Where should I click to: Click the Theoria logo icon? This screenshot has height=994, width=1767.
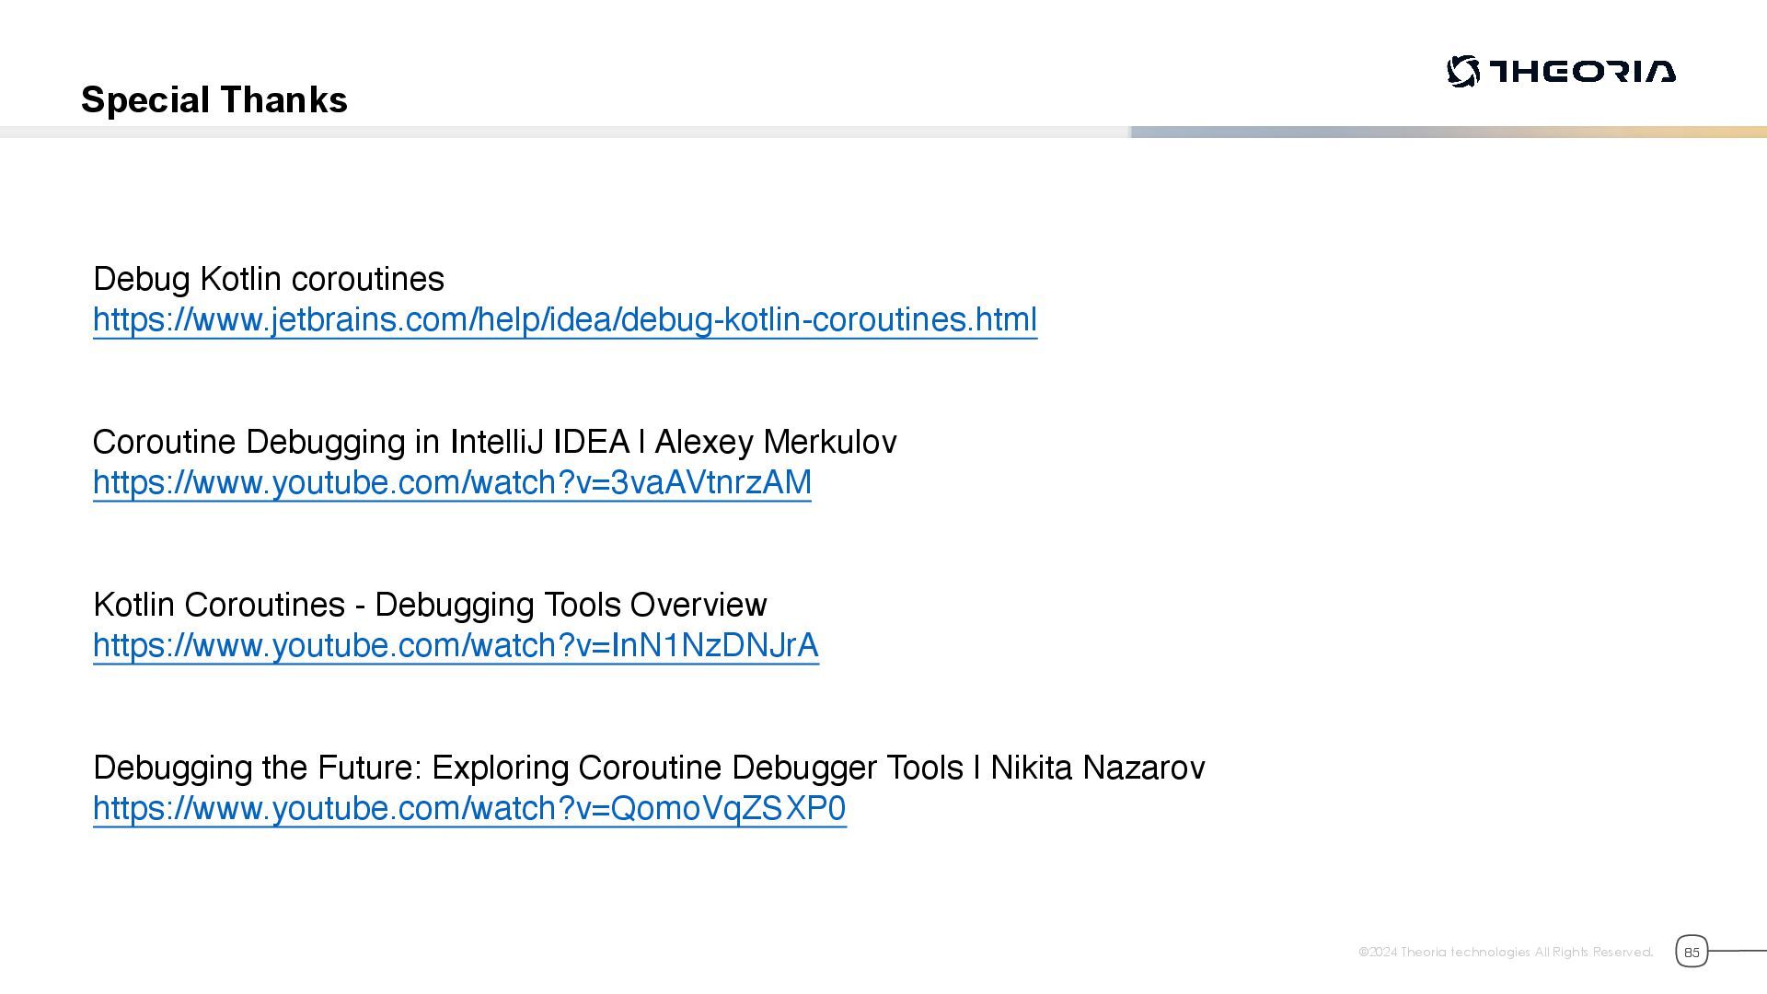pos(1462,71)
